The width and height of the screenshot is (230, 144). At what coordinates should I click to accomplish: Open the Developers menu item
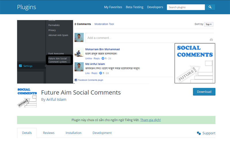[x=155, y=7]
